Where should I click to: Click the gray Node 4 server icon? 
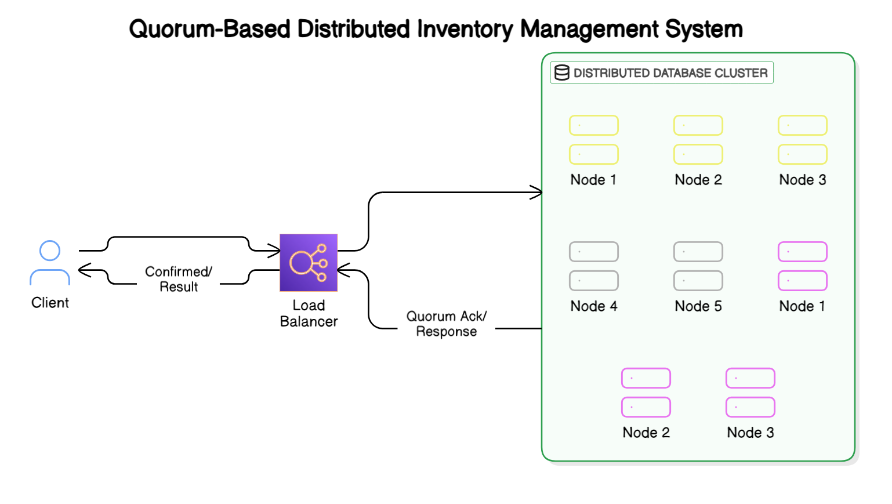click(593, 266)
